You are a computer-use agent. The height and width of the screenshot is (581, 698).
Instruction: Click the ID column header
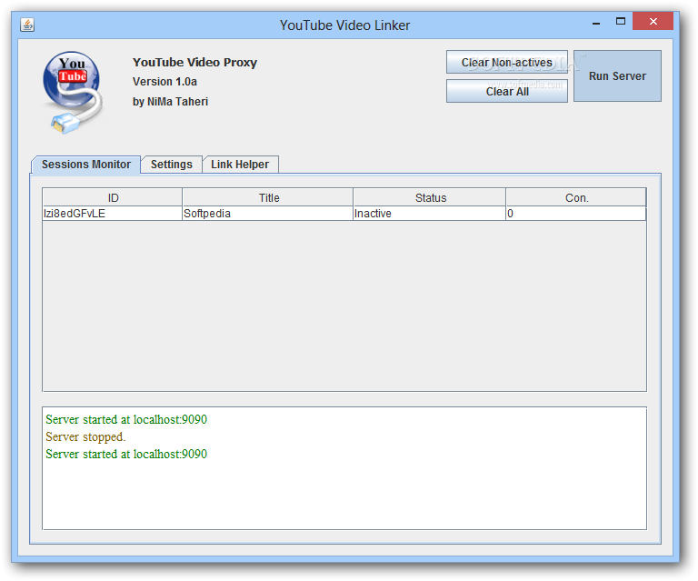click(112, 197)
